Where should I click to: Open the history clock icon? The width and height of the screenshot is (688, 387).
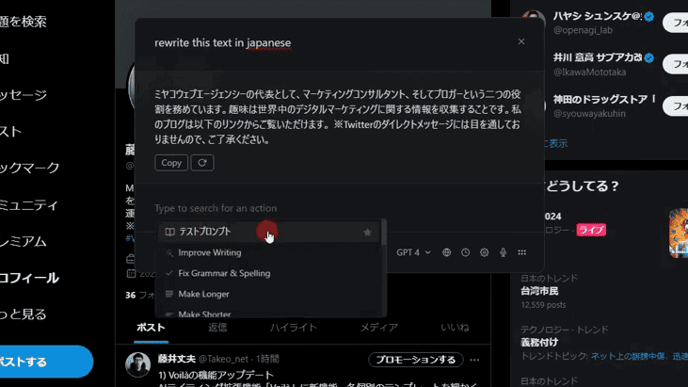[x=465, y=252]
